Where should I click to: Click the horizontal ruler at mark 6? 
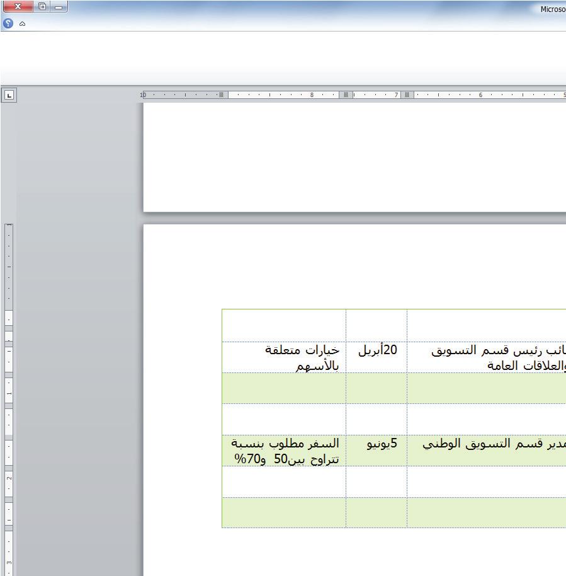pos(480,95)
